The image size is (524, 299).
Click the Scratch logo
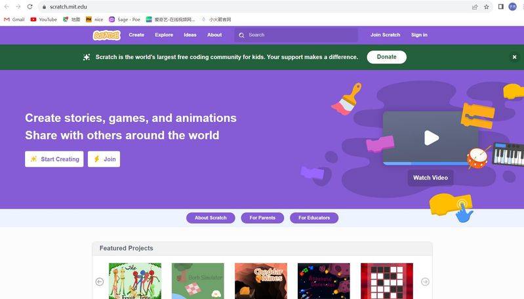click(107, 35)
